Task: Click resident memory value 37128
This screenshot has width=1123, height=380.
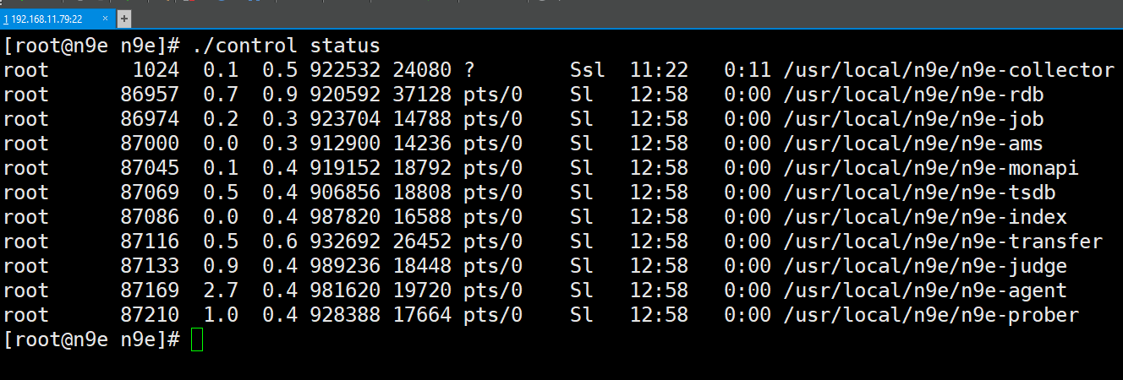Action: 422,95
